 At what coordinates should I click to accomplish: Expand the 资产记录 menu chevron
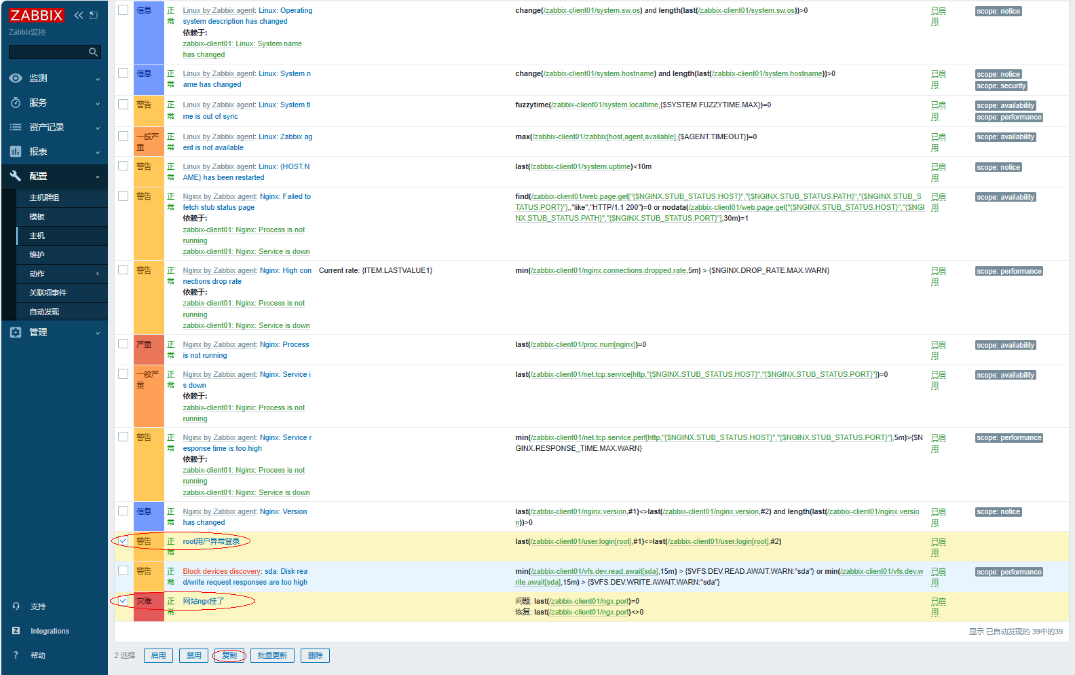coord(98,128)
